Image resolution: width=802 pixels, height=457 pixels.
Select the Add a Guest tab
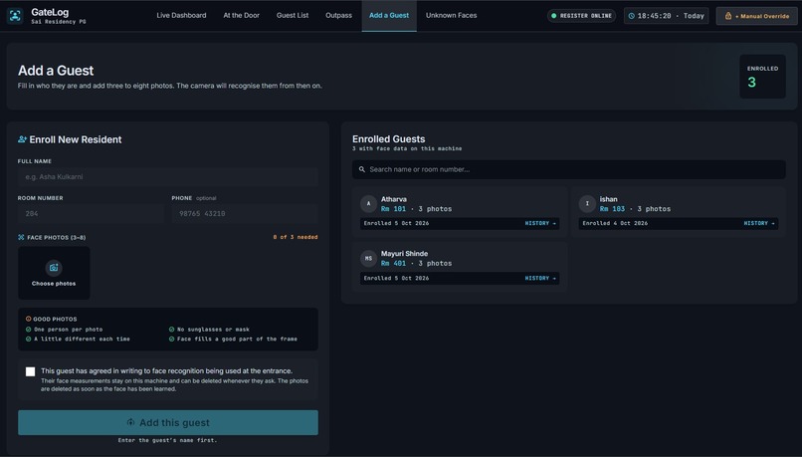coord(389,15)
